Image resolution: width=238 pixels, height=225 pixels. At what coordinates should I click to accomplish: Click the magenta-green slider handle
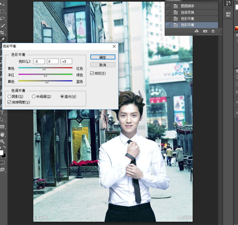[x=45, y=75]
